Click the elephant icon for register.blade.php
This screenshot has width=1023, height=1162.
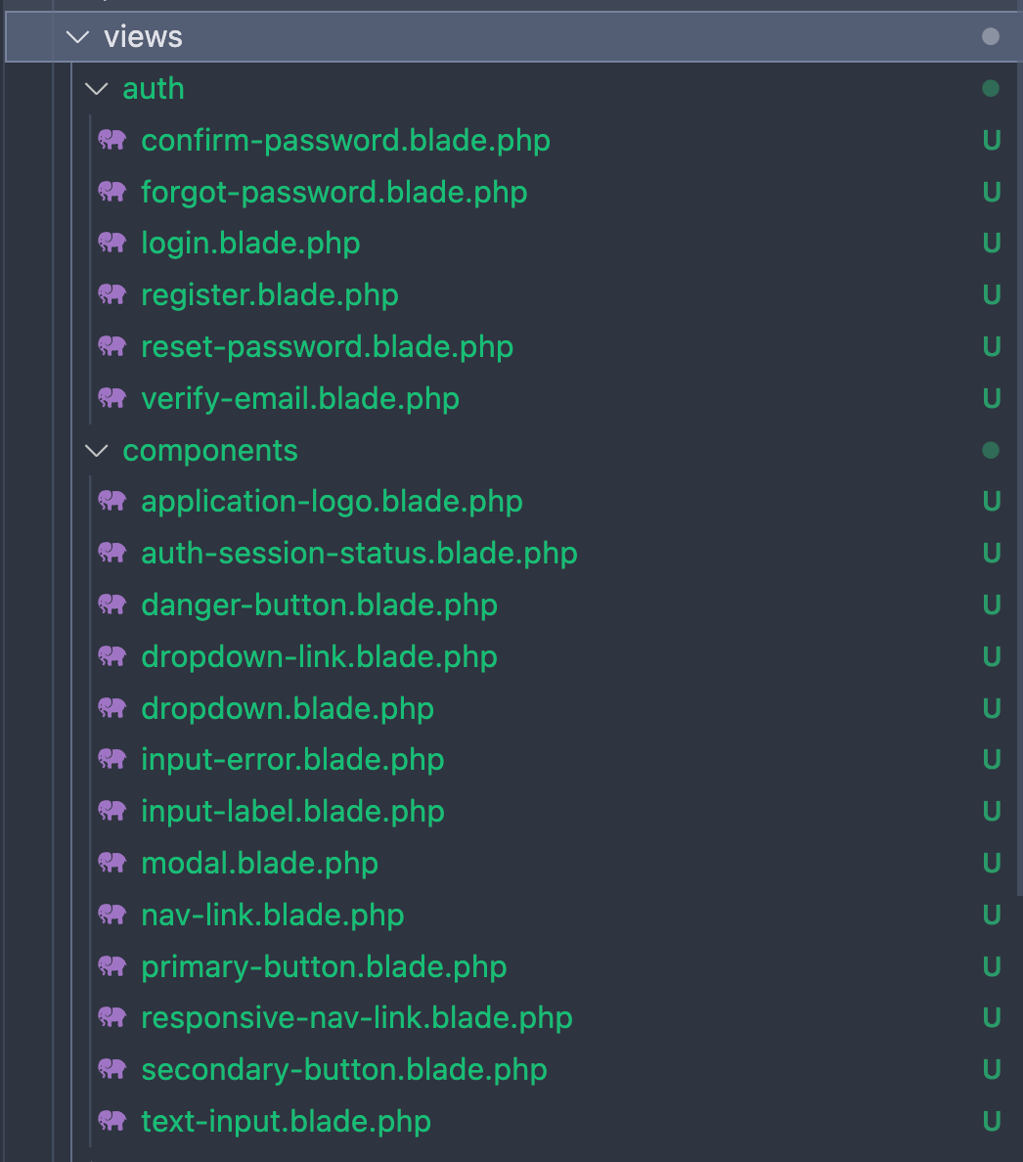pos(112,294)
